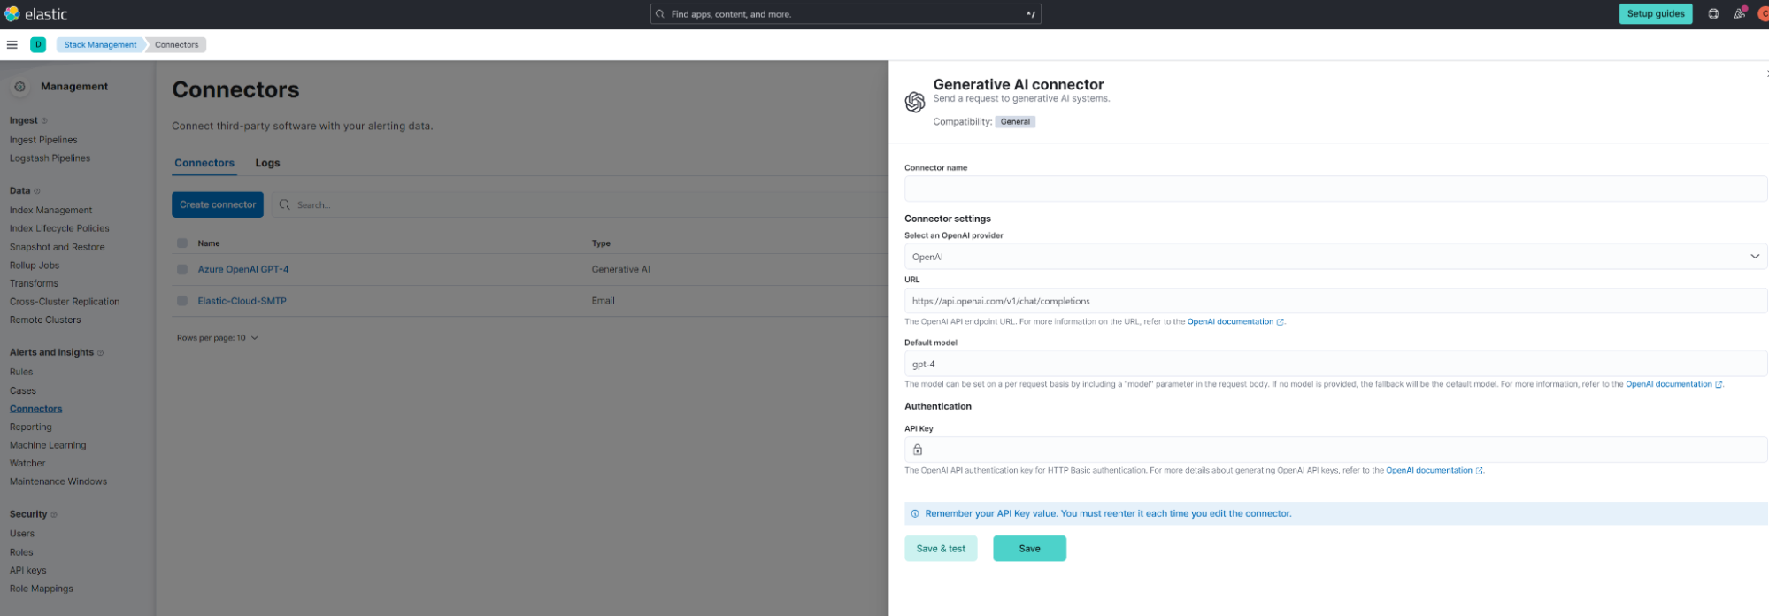Open API keys in sidebar
Screen dimensions: 1769x616
pos(27,571)
